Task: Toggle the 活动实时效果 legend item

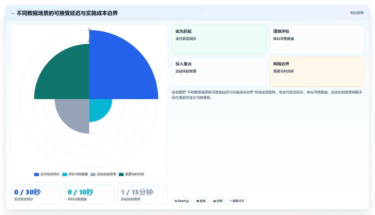Action: (103, 174)
